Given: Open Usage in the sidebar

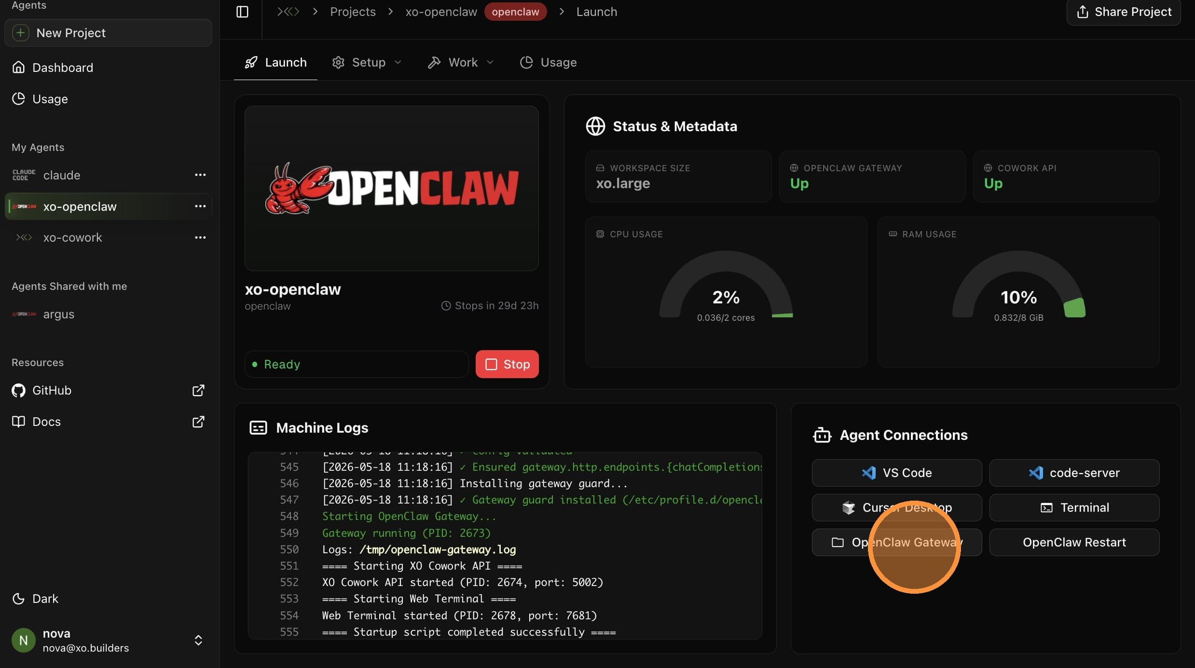Looking at the screenshot, I should [x=108, y=99].
